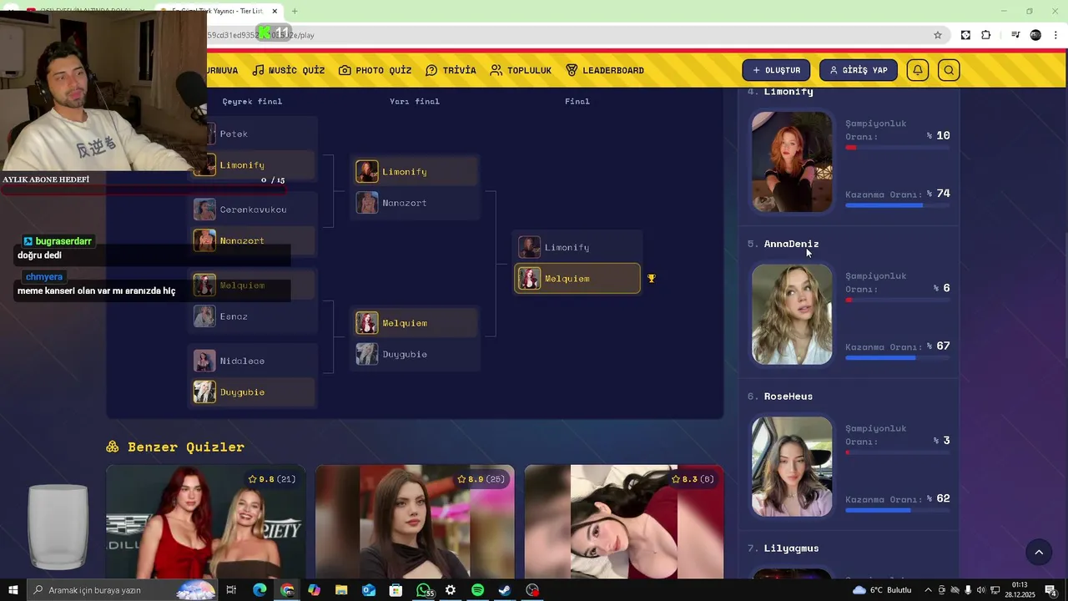This screenshot has width=1068, height=601.
Task: Open Microsoft Store from the taskbar
Action: (395, 590)
